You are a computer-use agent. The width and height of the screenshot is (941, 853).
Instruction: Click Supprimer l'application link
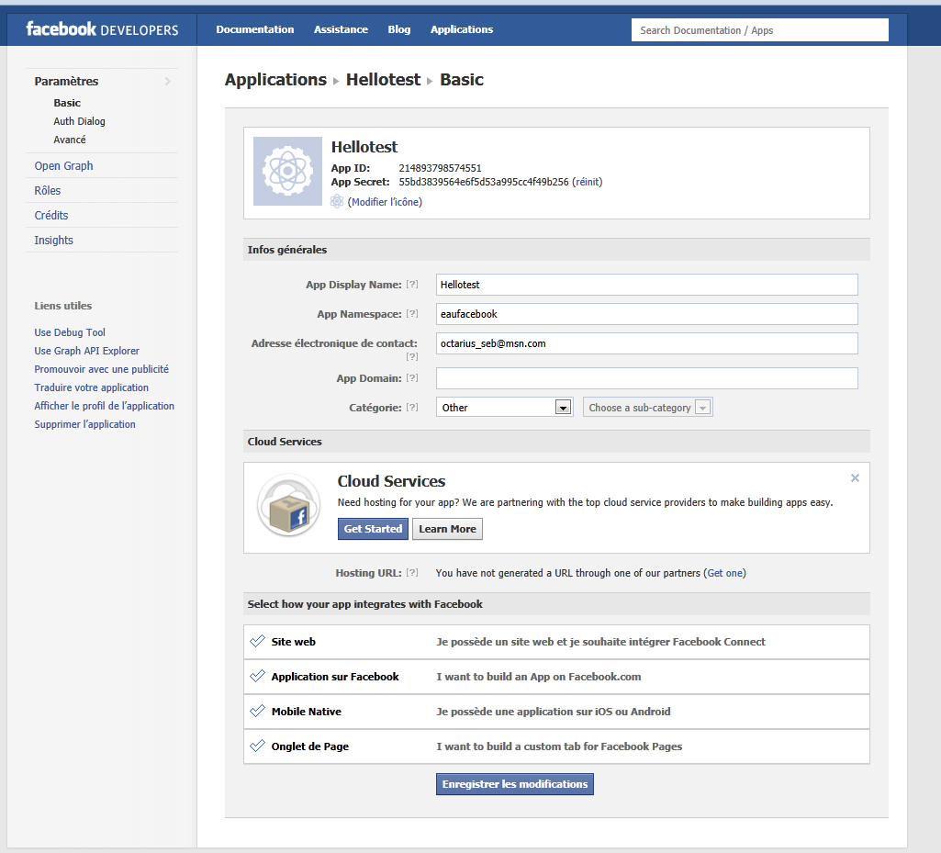(84, 424)
